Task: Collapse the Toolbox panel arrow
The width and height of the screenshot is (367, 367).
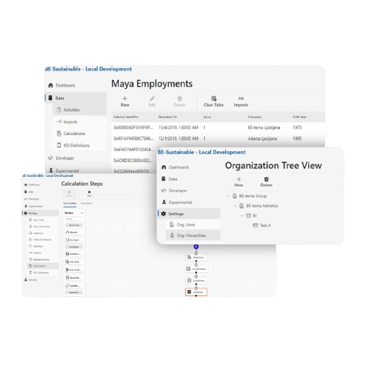Action: [x=81, y=213]
